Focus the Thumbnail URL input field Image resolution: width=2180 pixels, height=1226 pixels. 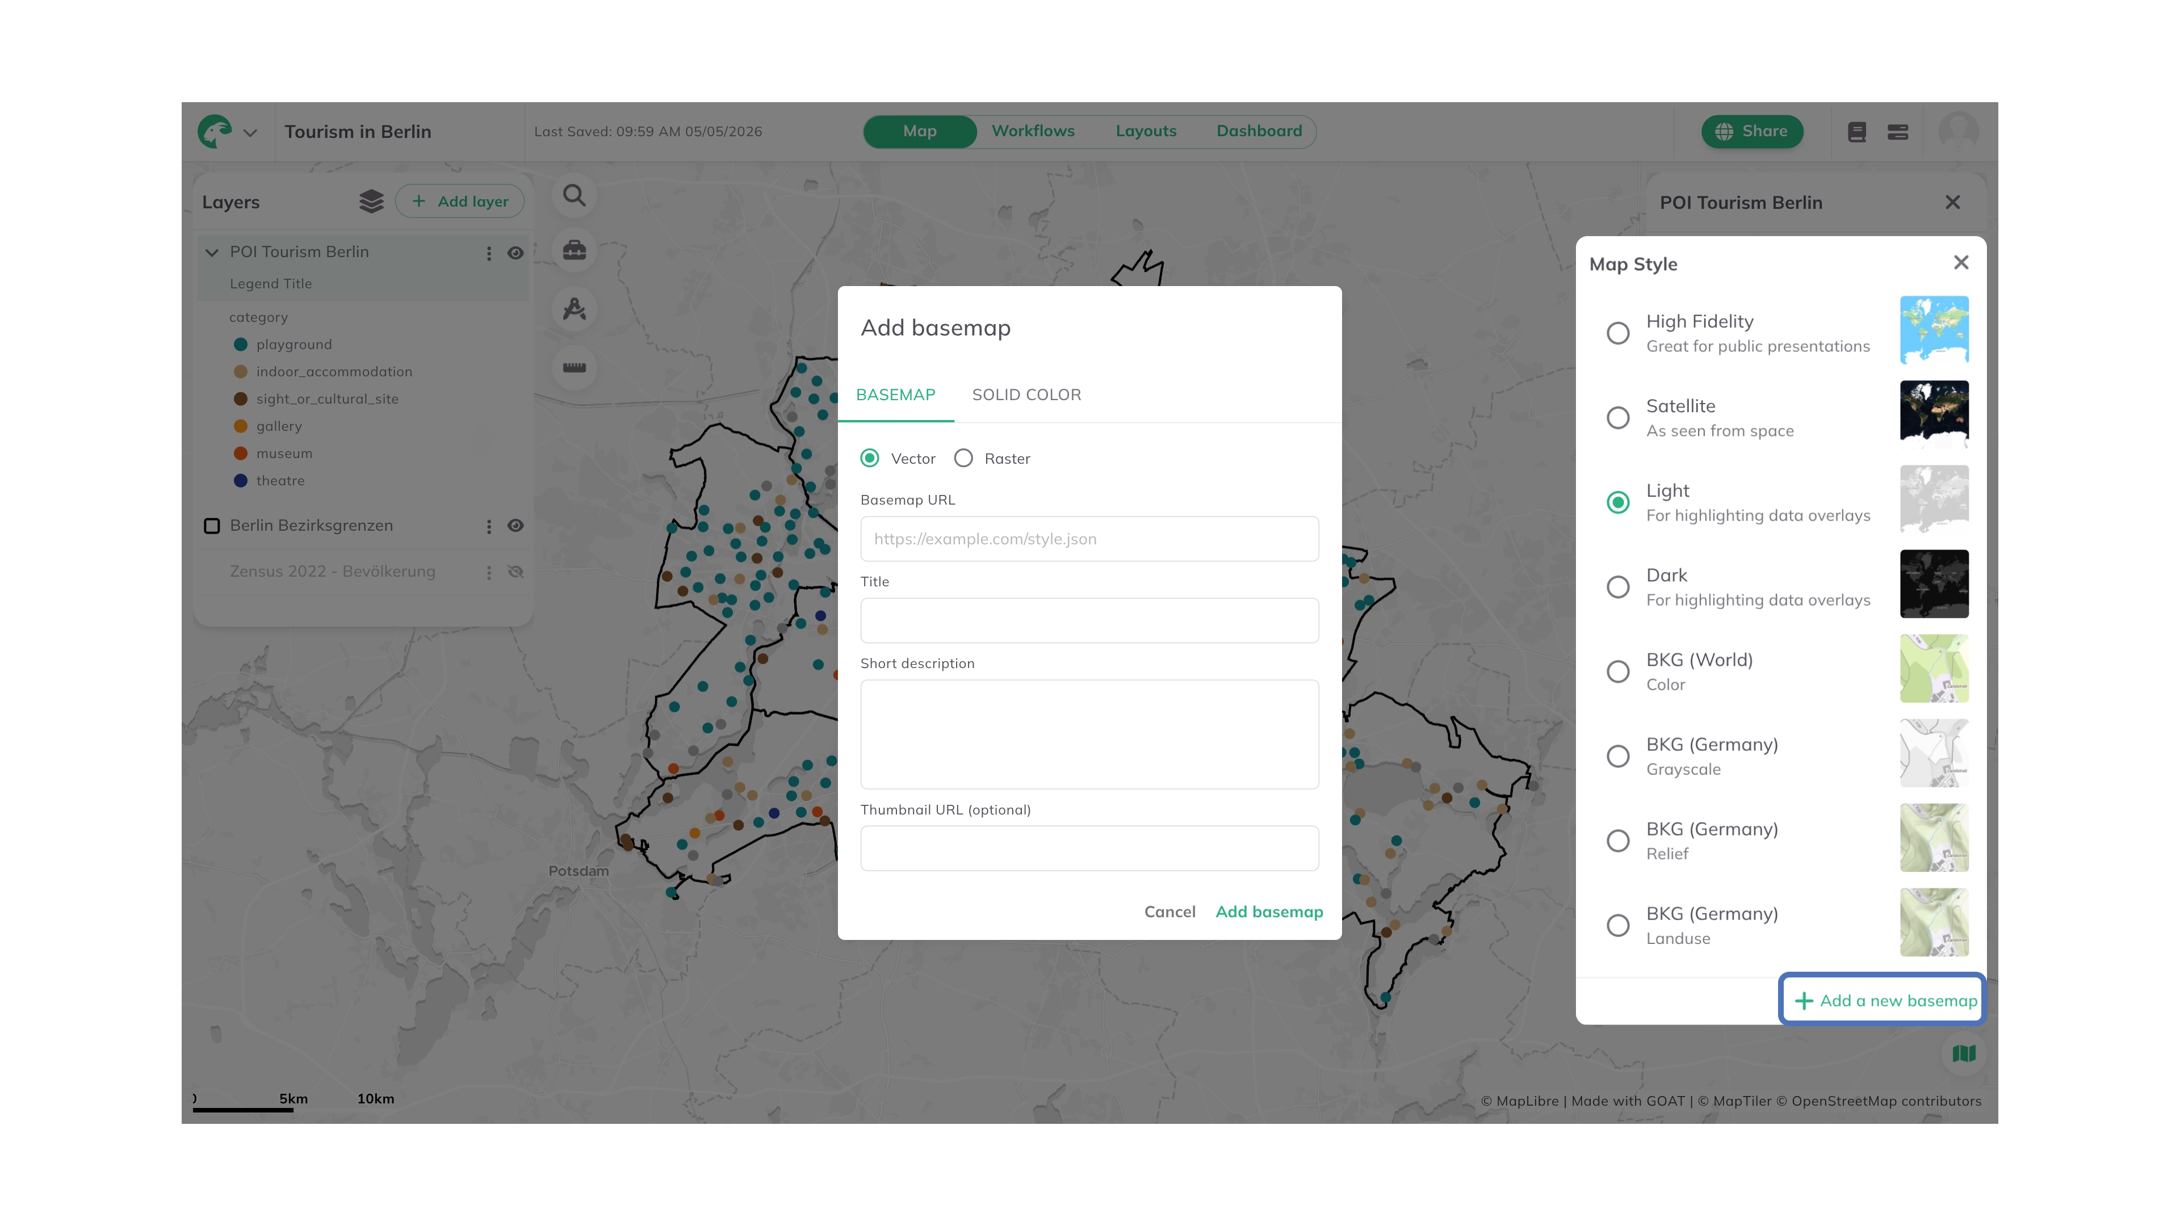(1089, 849)
